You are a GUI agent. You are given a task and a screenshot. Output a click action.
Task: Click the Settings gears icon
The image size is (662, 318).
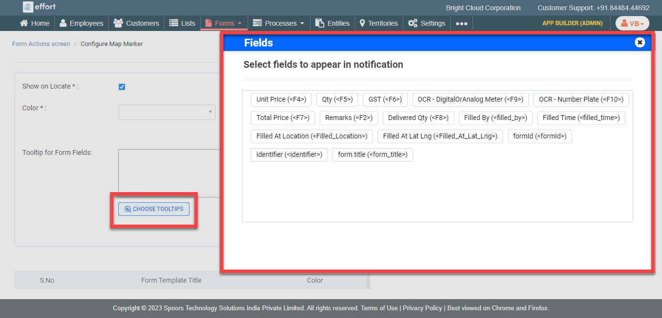412,23
